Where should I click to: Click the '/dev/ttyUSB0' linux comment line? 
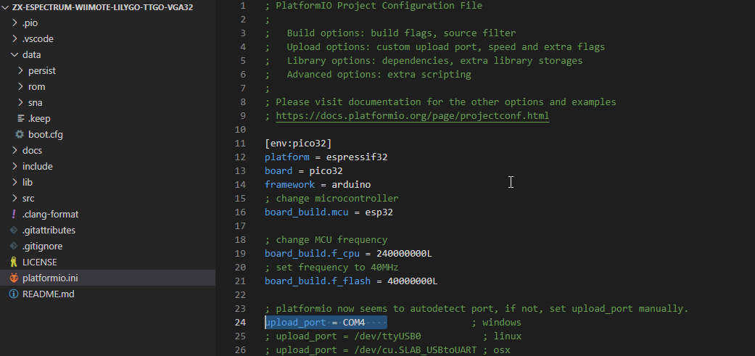[393, 336]
